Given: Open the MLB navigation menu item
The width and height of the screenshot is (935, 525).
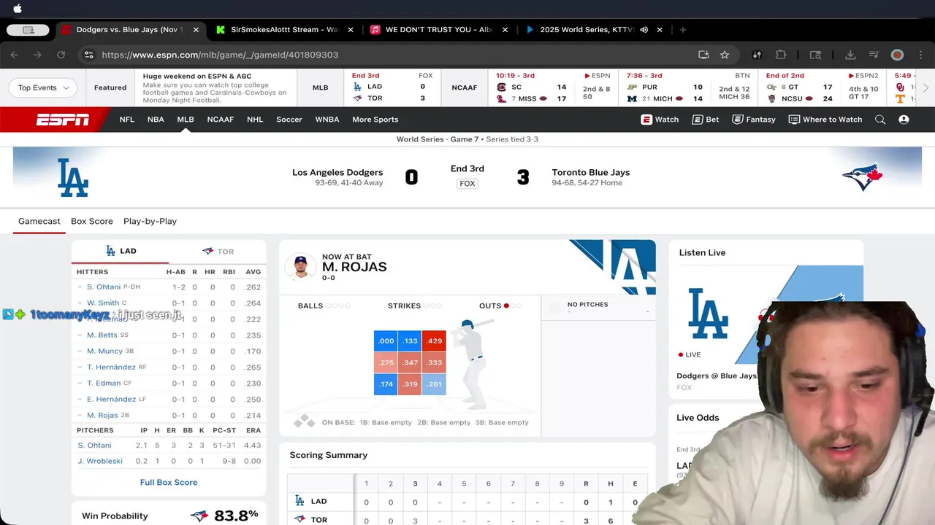Looking at the screenshot, I should (x=186, y=120).
